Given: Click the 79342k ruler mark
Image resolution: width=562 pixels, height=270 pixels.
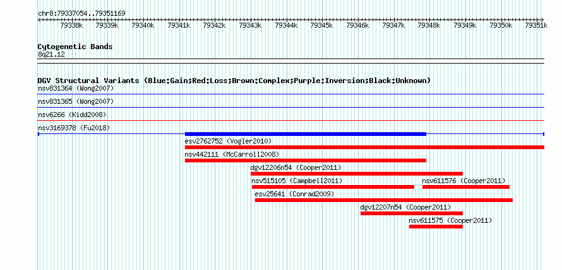Looking at the screenshot, I should coord(214,25).
